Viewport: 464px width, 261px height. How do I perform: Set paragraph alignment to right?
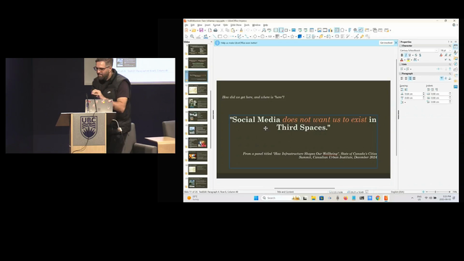tap(410, 78)
